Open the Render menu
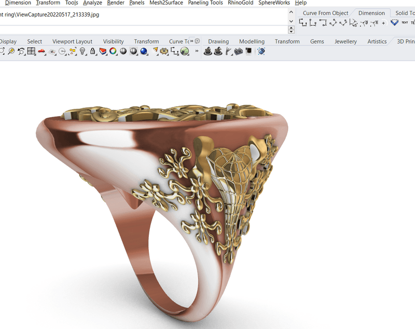Viewport: 415px width, 329px height. pos(116,3)
